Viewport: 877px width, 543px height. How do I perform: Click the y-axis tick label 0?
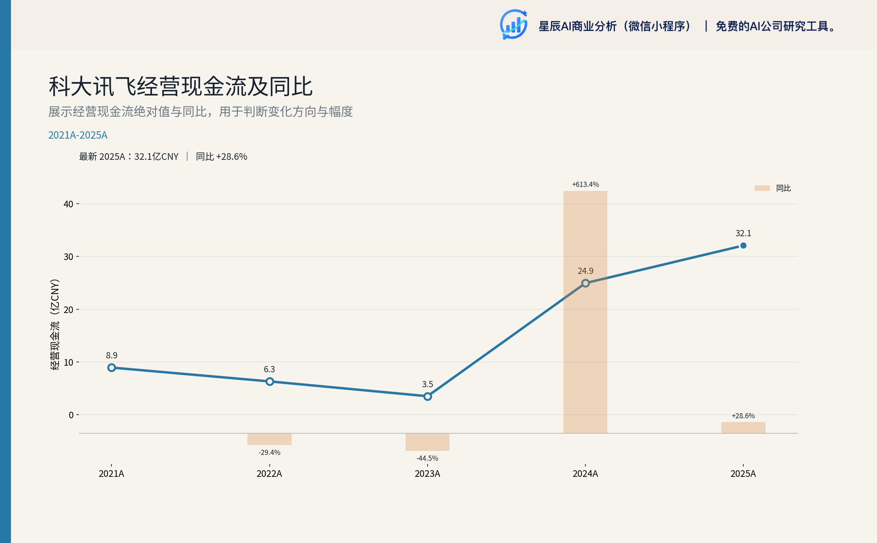pos(71,415)
